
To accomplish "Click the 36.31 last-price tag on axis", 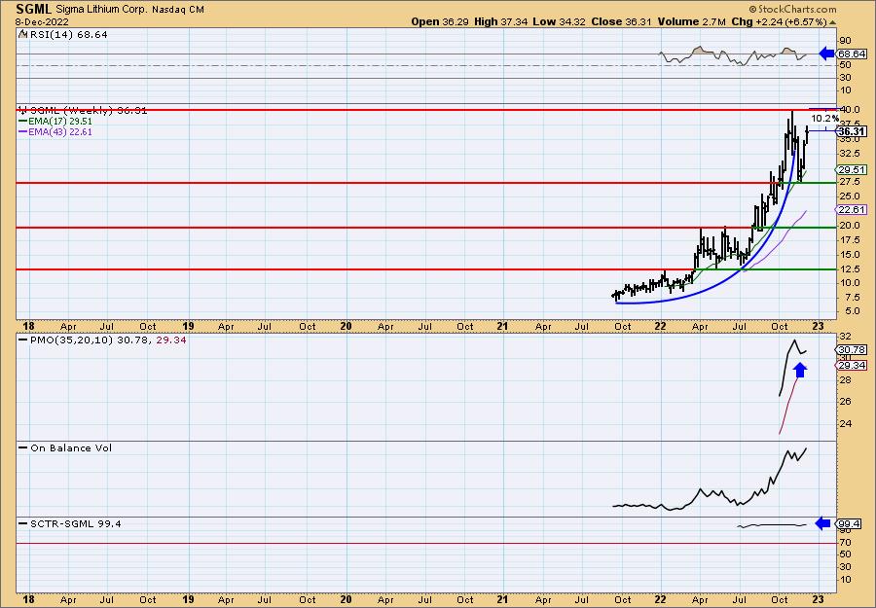I will coord(852,131).
